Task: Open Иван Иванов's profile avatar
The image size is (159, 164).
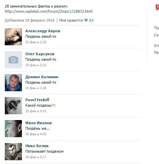Action: [x=13, y=129]
